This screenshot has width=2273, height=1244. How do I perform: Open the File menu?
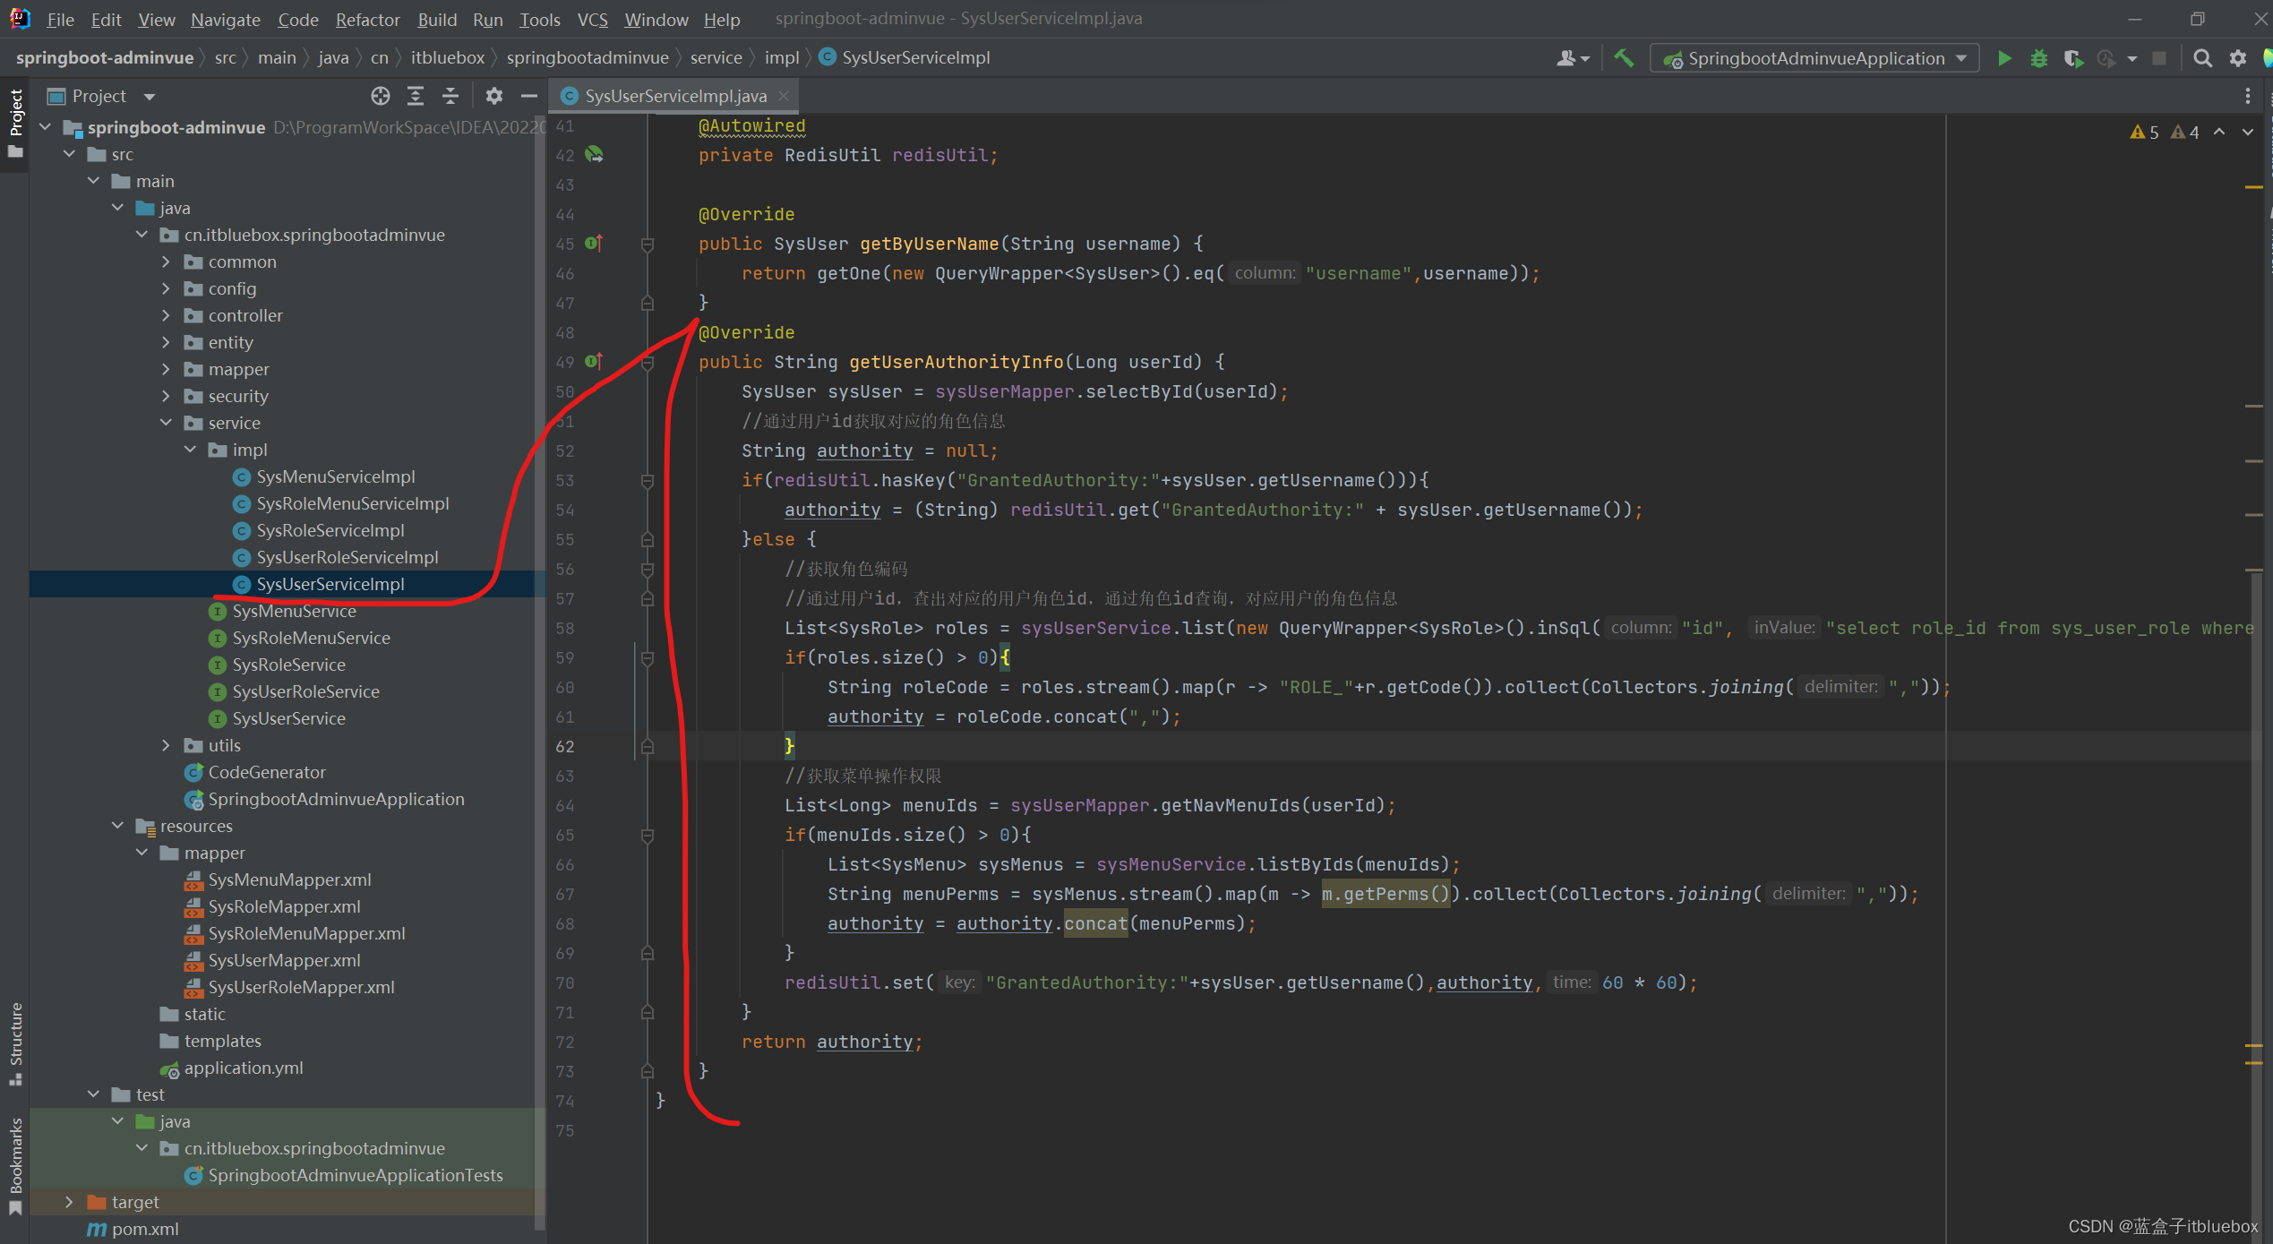60,19
